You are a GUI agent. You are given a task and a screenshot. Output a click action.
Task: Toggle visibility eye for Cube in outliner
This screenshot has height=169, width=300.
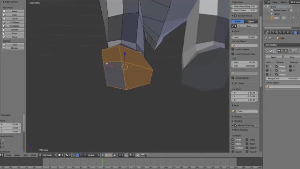[x=294, y=18]
